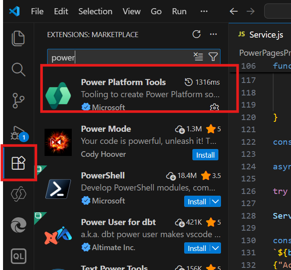Click the extensions search input field

tap(121, 57)
